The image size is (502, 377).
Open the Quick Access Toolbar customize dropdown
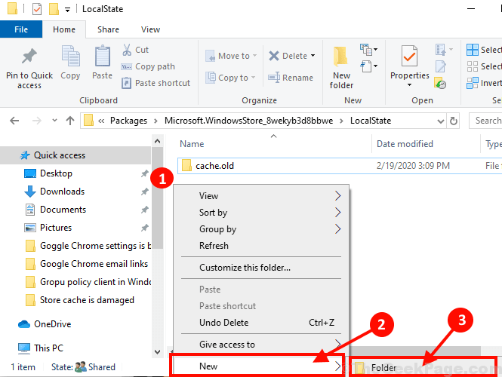tap(67, 10)
